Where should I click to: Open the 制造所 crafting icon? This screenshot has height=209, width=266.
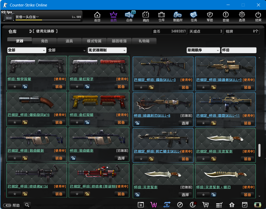[178, 17]
